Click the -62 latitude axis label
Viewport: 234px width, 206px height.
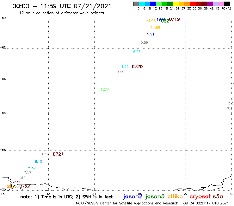(x=3, y=48)
